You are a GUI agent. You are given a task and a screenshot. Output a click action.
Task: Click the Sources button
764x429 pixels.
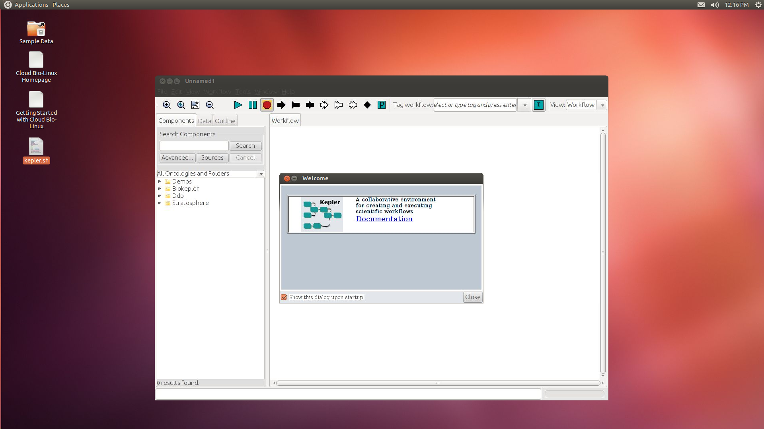(212, 158)
